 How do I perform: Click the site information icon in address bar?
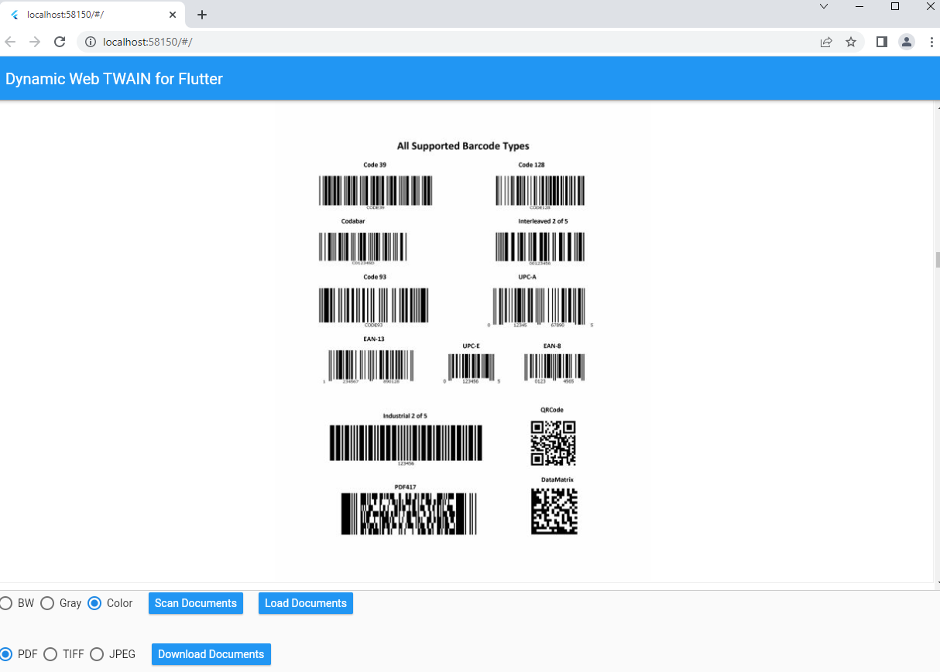90,42
